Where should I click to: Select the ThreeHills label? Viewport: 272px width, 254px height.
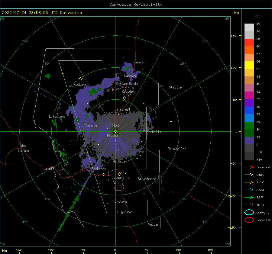[x=152, y=132]
